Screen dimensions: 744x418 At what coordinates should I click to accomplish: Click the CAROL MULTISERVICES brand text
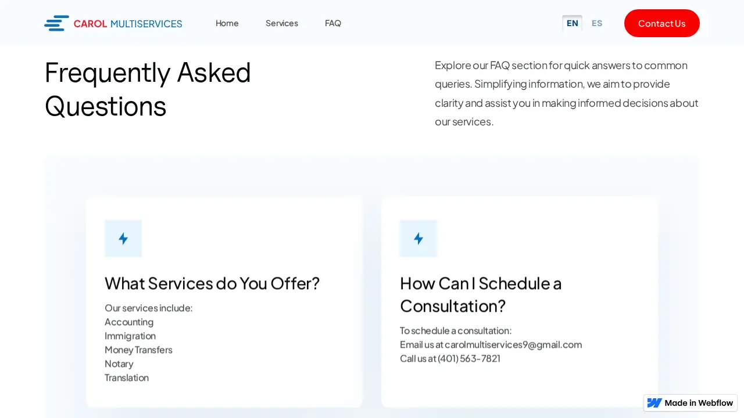128,24
